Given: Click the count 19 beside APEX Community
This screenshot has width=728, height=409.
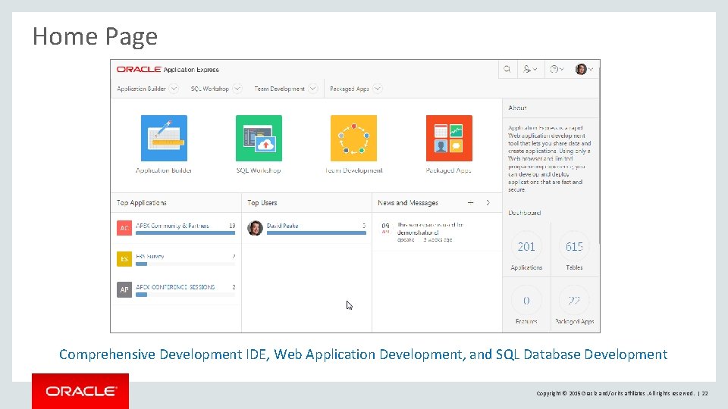Looking at the screenshot, I should tap(232, 226).
